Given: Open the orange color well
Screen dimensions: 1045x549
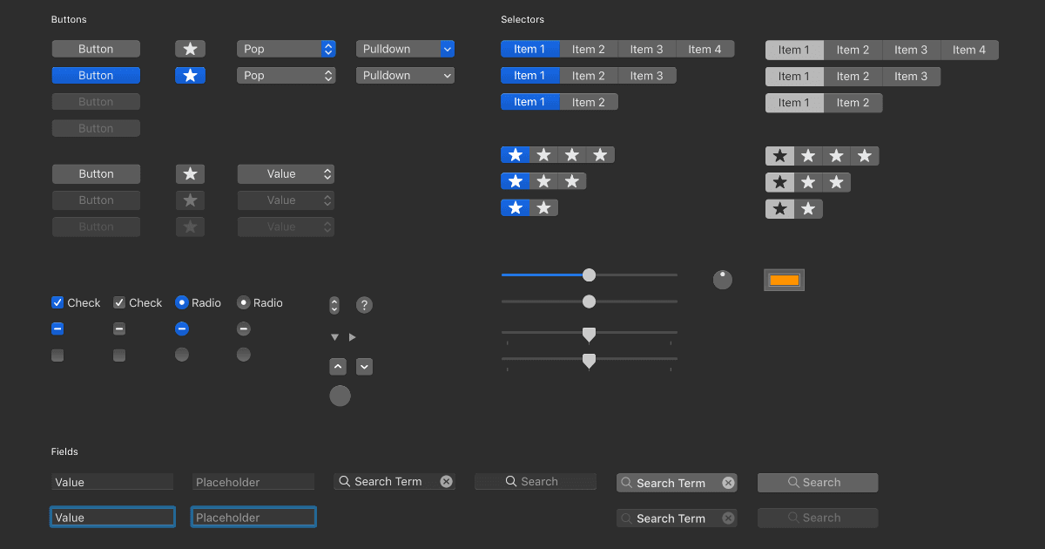Looking at the screenshot, I should point(784,280).
